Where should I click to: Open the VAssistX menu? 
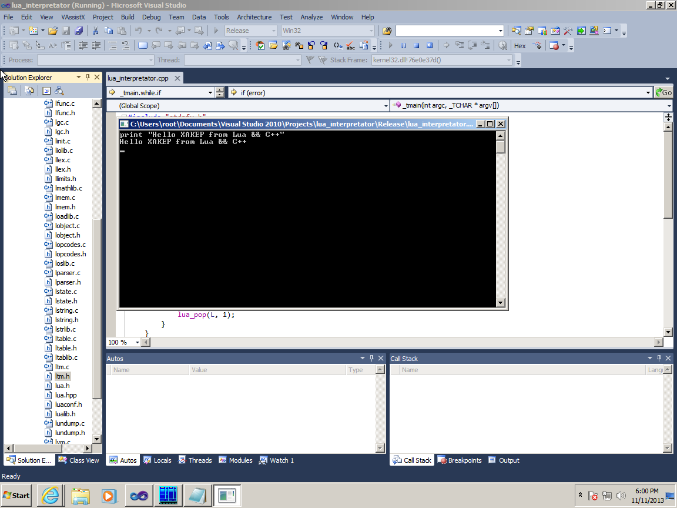tap(73, 17)
